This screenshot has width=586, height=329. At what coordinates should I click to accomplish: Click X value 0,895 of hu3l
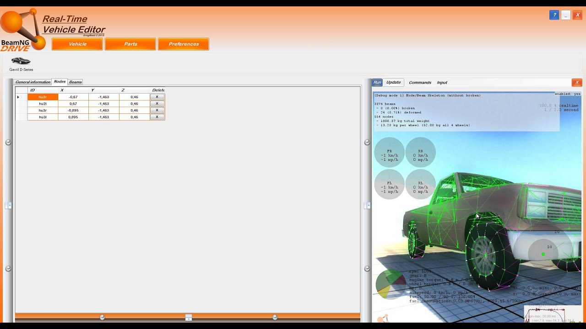[73, 117]
